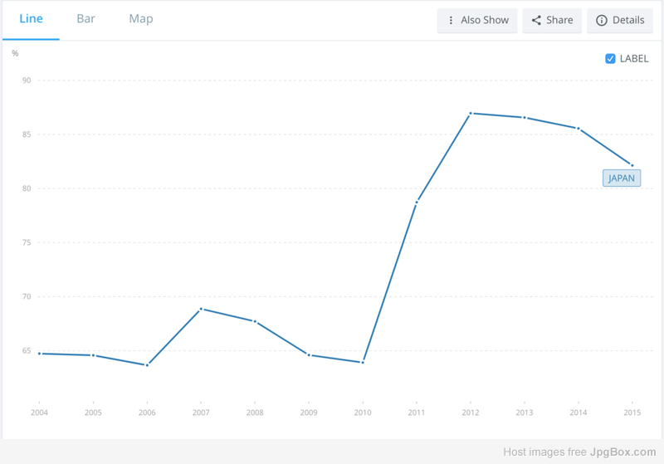Click the Share button text
Image resolution: width=664 pixels, height=464 pixels.
coord(559,20)
